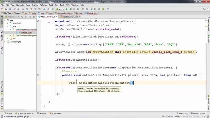The height and width of the screenshot is (118, 210).
Task: Open the Favorites side panel
Action: click(x=2, y=104)
